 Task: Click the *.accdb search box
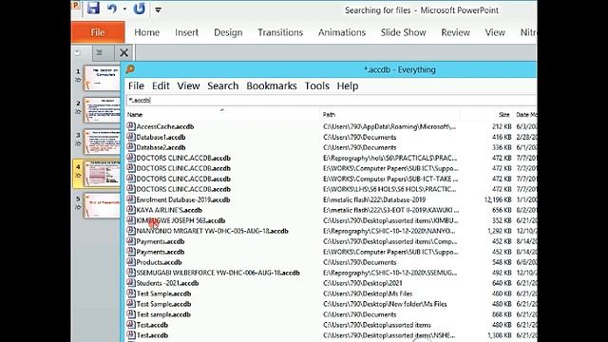[x=332, y=100]
